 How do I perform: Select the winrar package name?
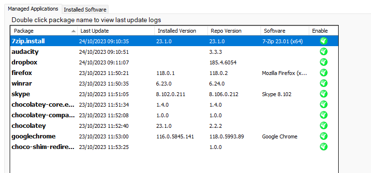coord(22,84)
